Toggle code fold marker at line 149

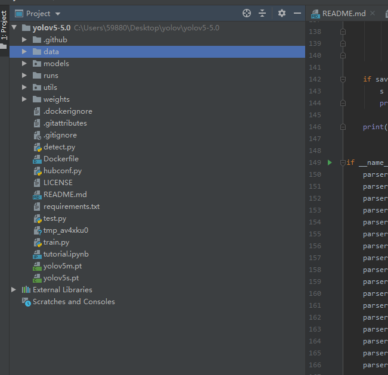pyautogui.click(x=343, y=162)
